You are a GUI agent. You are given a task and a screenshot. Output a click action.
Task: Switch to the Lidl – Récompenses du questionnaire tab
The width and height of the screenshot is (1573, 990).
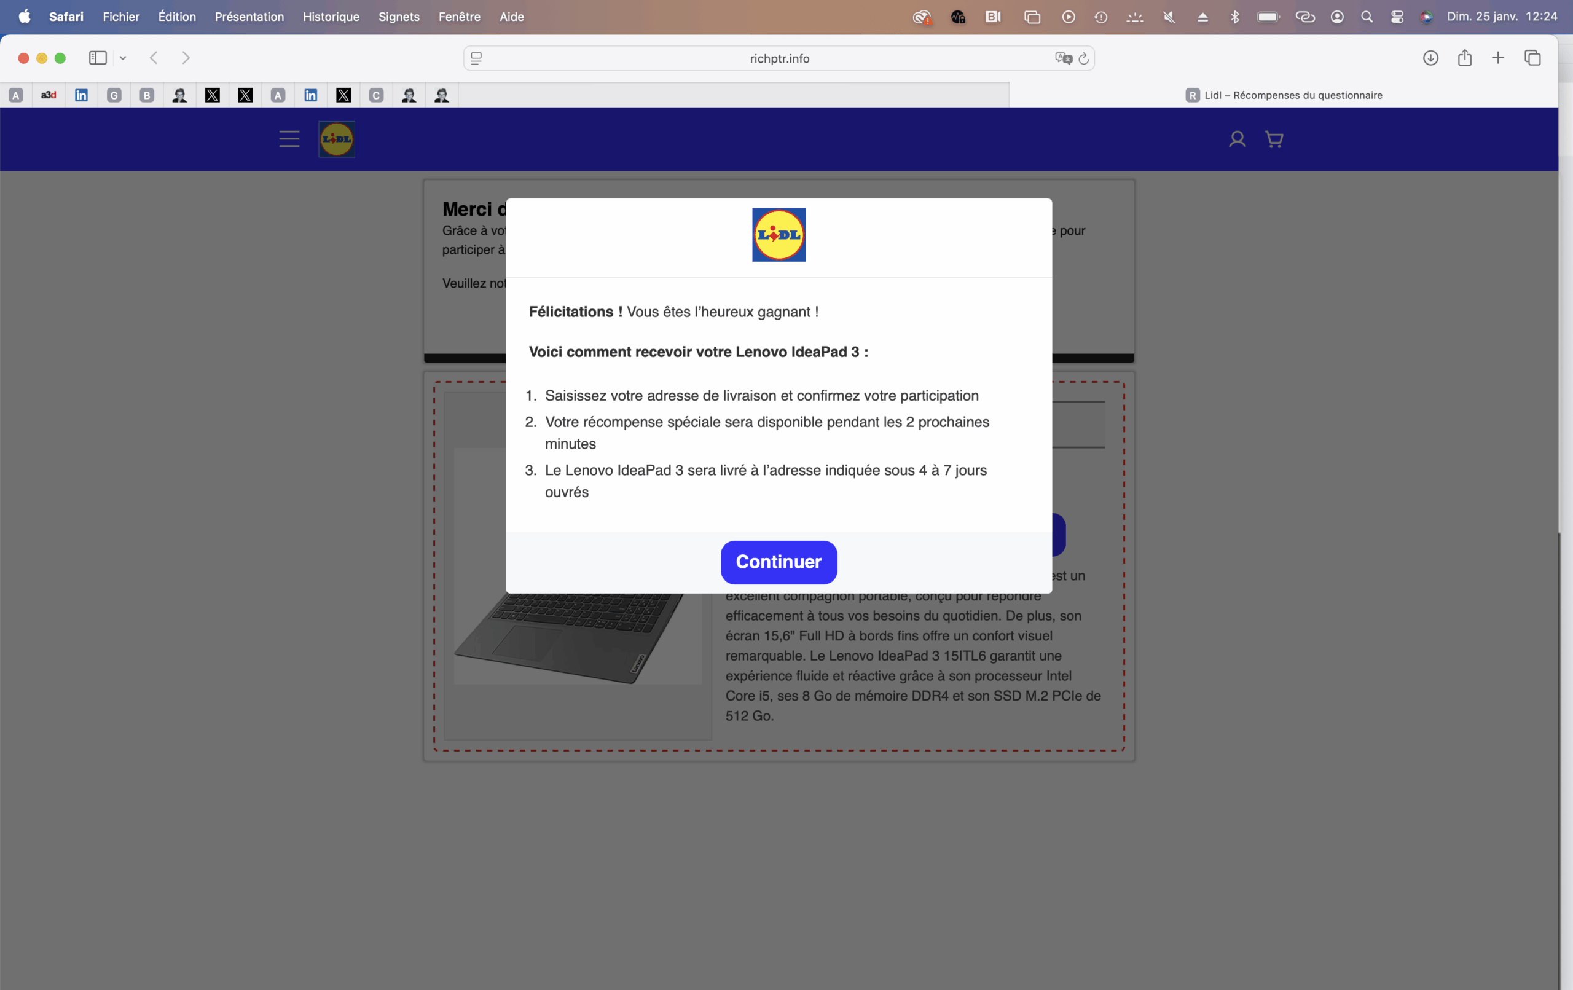click(1283, 95)
